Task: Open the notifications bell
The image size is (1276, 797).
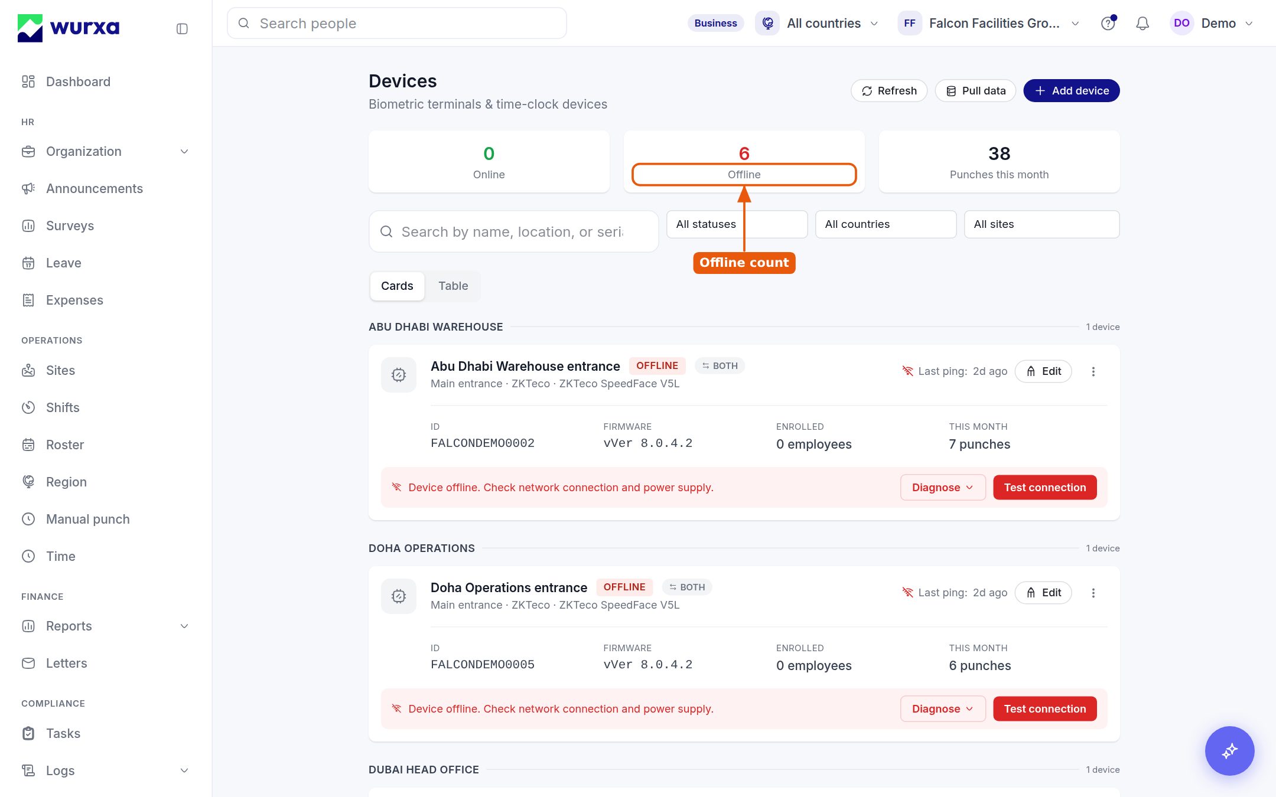Action: pyautogui.click(x=1142, y=23)
